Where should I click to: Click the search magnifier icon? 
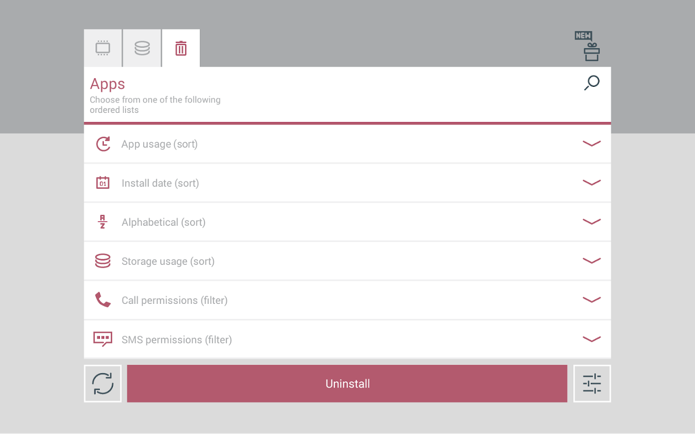592,83
